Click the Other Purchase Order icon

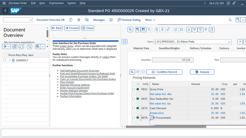87,20
